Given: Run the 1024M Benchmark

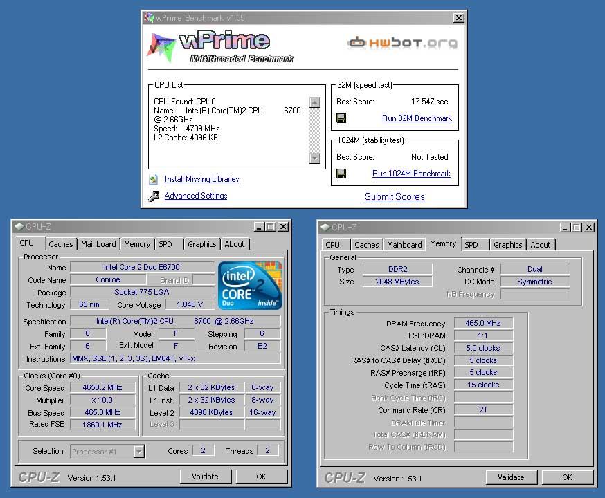Looking at the screenshot, I should tap(411, 174).
